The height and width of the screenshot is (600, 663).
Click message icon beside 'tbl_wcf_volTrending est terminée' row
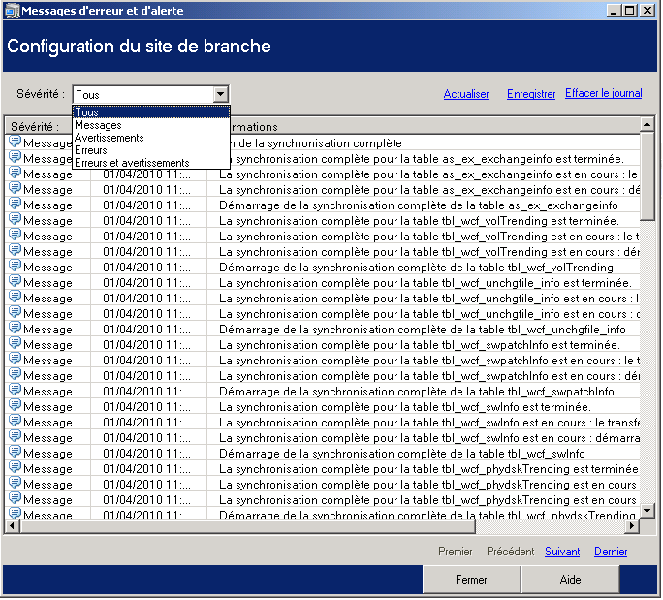coord(15,219)
